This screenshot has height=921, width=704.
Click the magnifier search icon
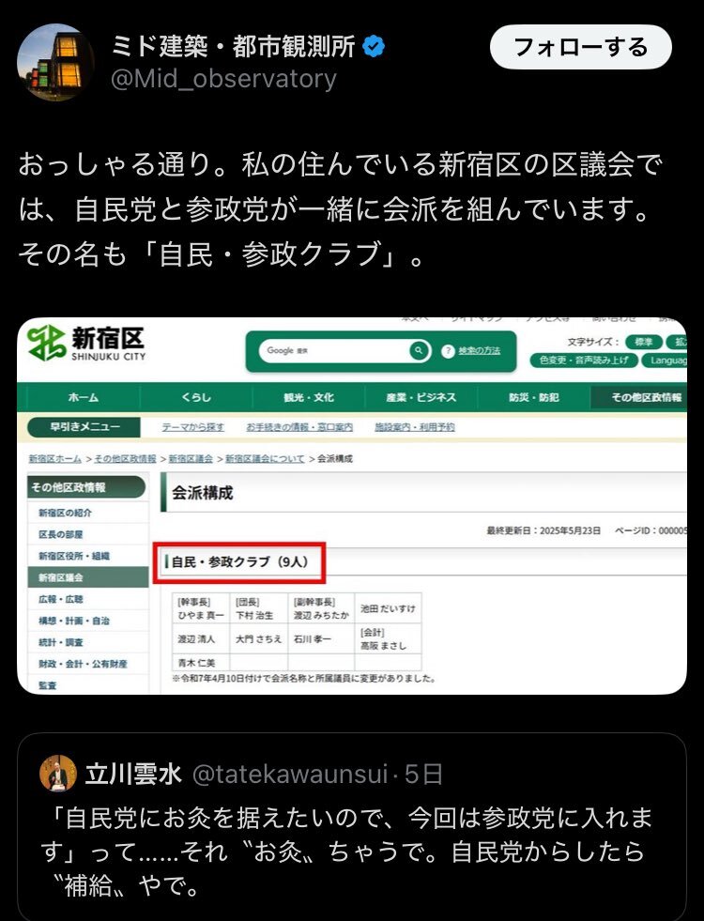[x=420, y=351]
